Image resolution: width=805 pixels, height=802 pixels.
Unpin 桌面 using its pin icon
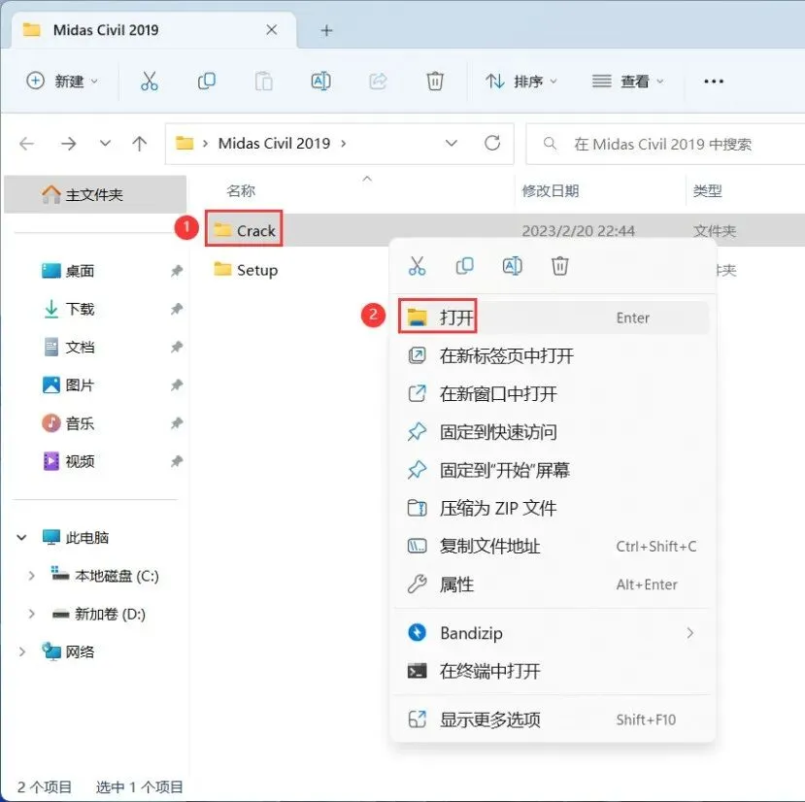[x=177, y=271]
